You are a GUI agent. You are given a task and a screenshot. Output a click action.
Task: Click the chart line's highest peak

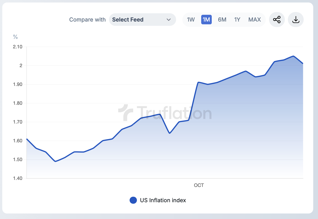point(293,56)
